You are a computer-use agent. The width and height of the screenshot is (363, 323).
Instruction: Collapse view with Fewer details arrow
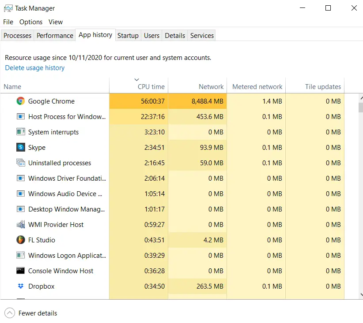pyautogui.click(x=9, y=313)
